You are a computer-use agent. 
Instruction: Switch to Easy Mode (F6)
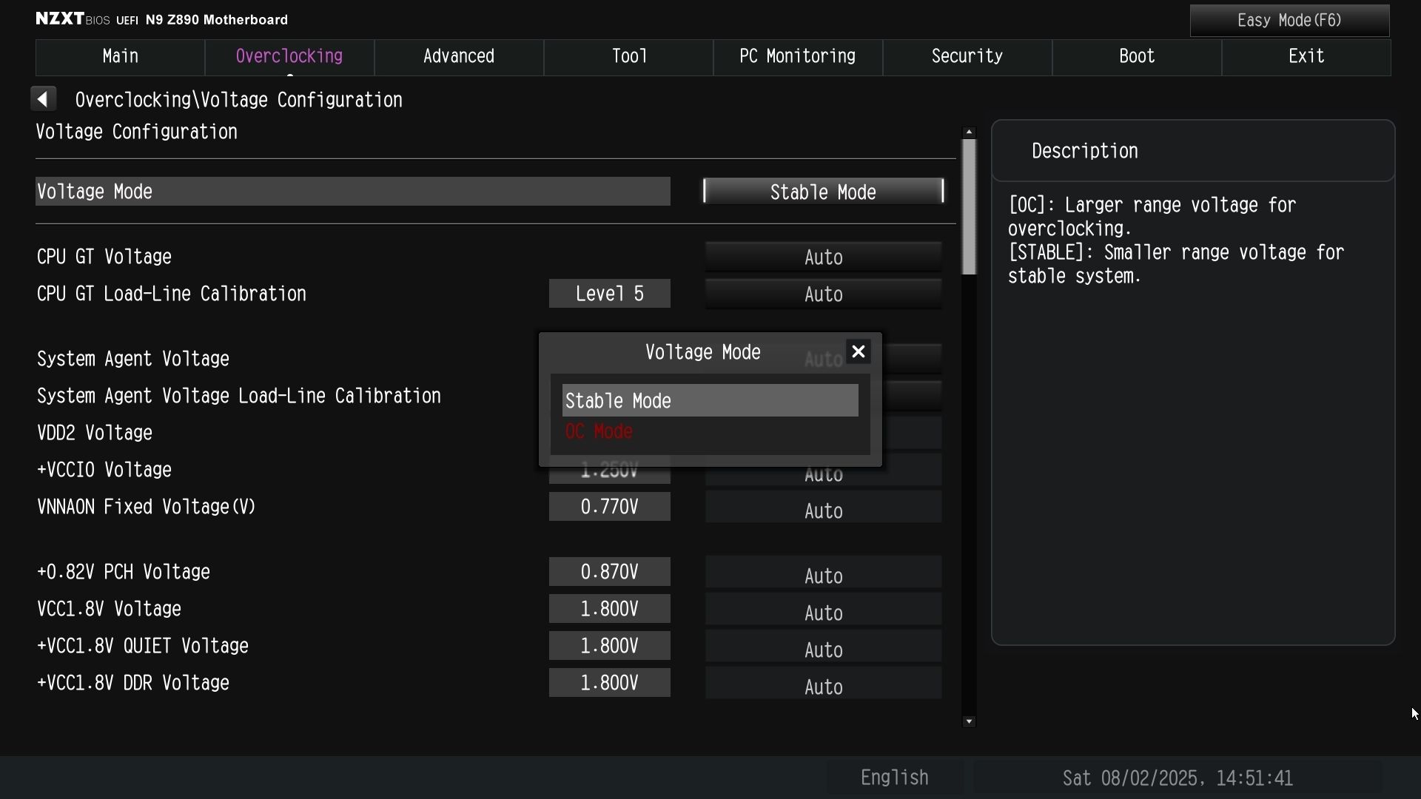(1289, 21)
